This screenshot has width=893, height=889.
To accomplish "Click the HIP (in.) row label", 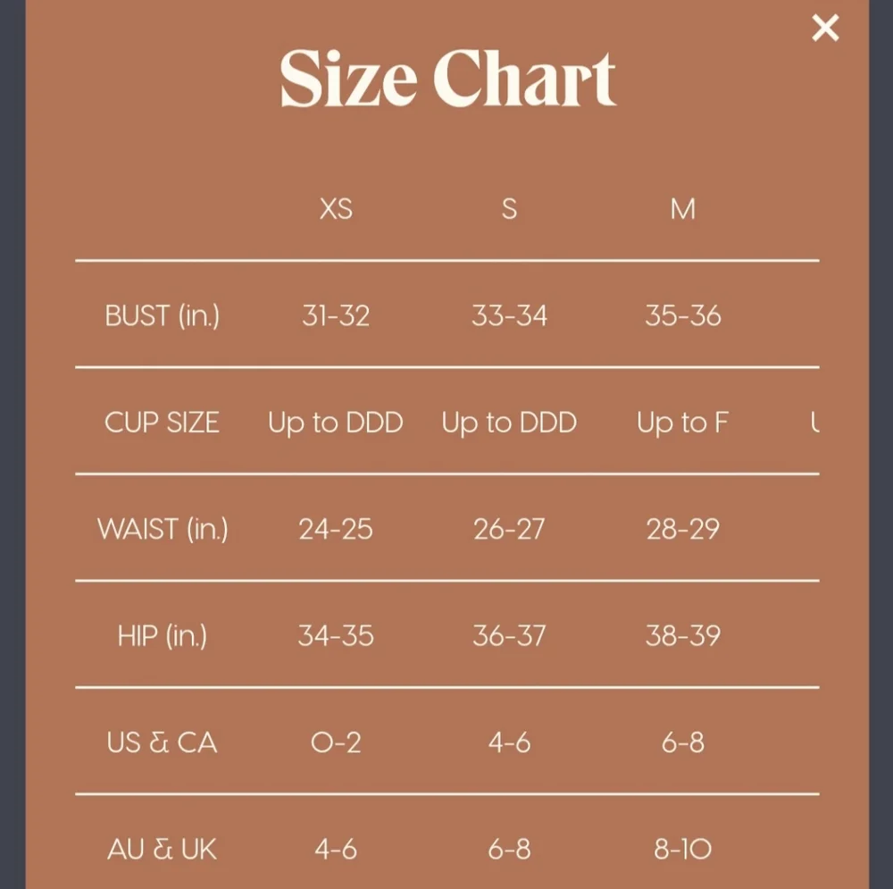I will tap(162, 635).
